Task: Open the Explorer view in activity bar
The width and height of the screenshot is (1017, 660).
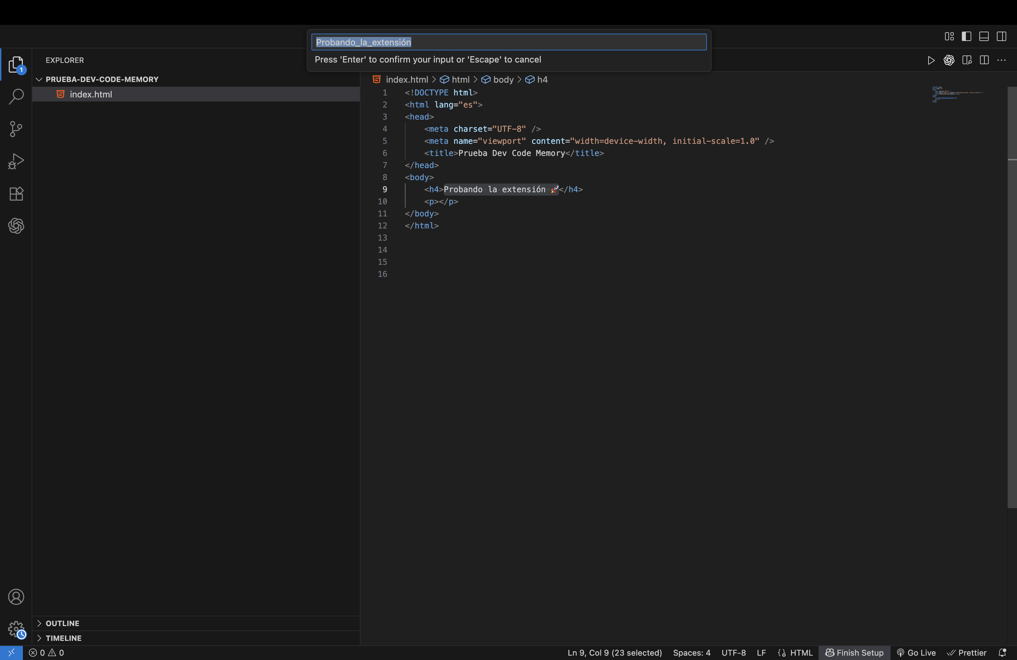Action: [x=16, y=65]
